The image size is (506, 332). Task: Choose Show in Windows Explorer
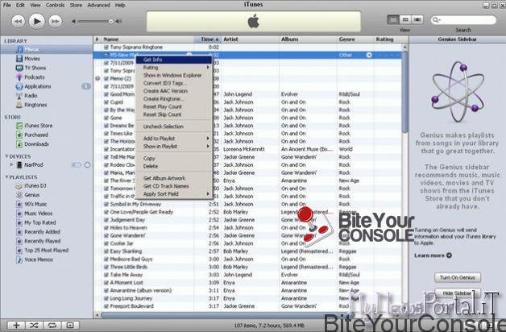174,75
